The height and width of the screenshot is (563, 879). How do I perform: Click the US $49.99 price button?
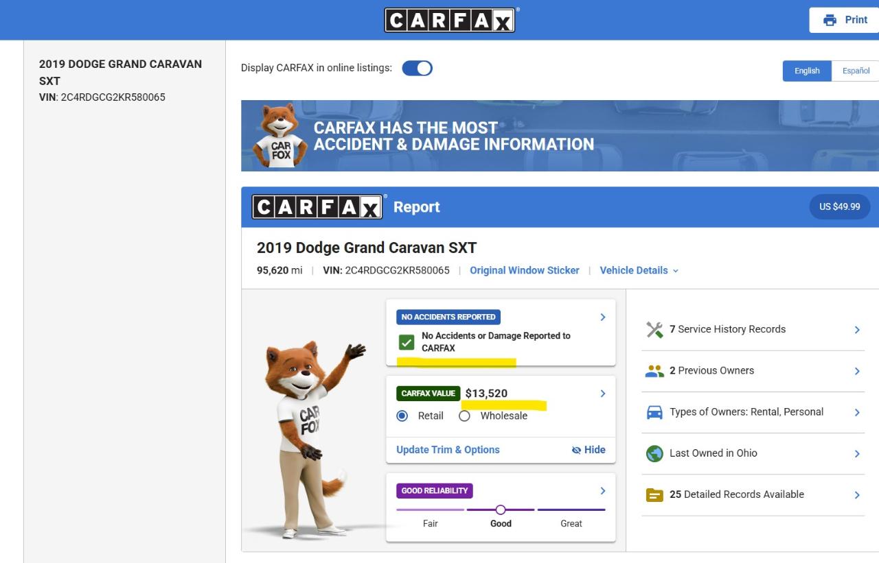(840, 206)
